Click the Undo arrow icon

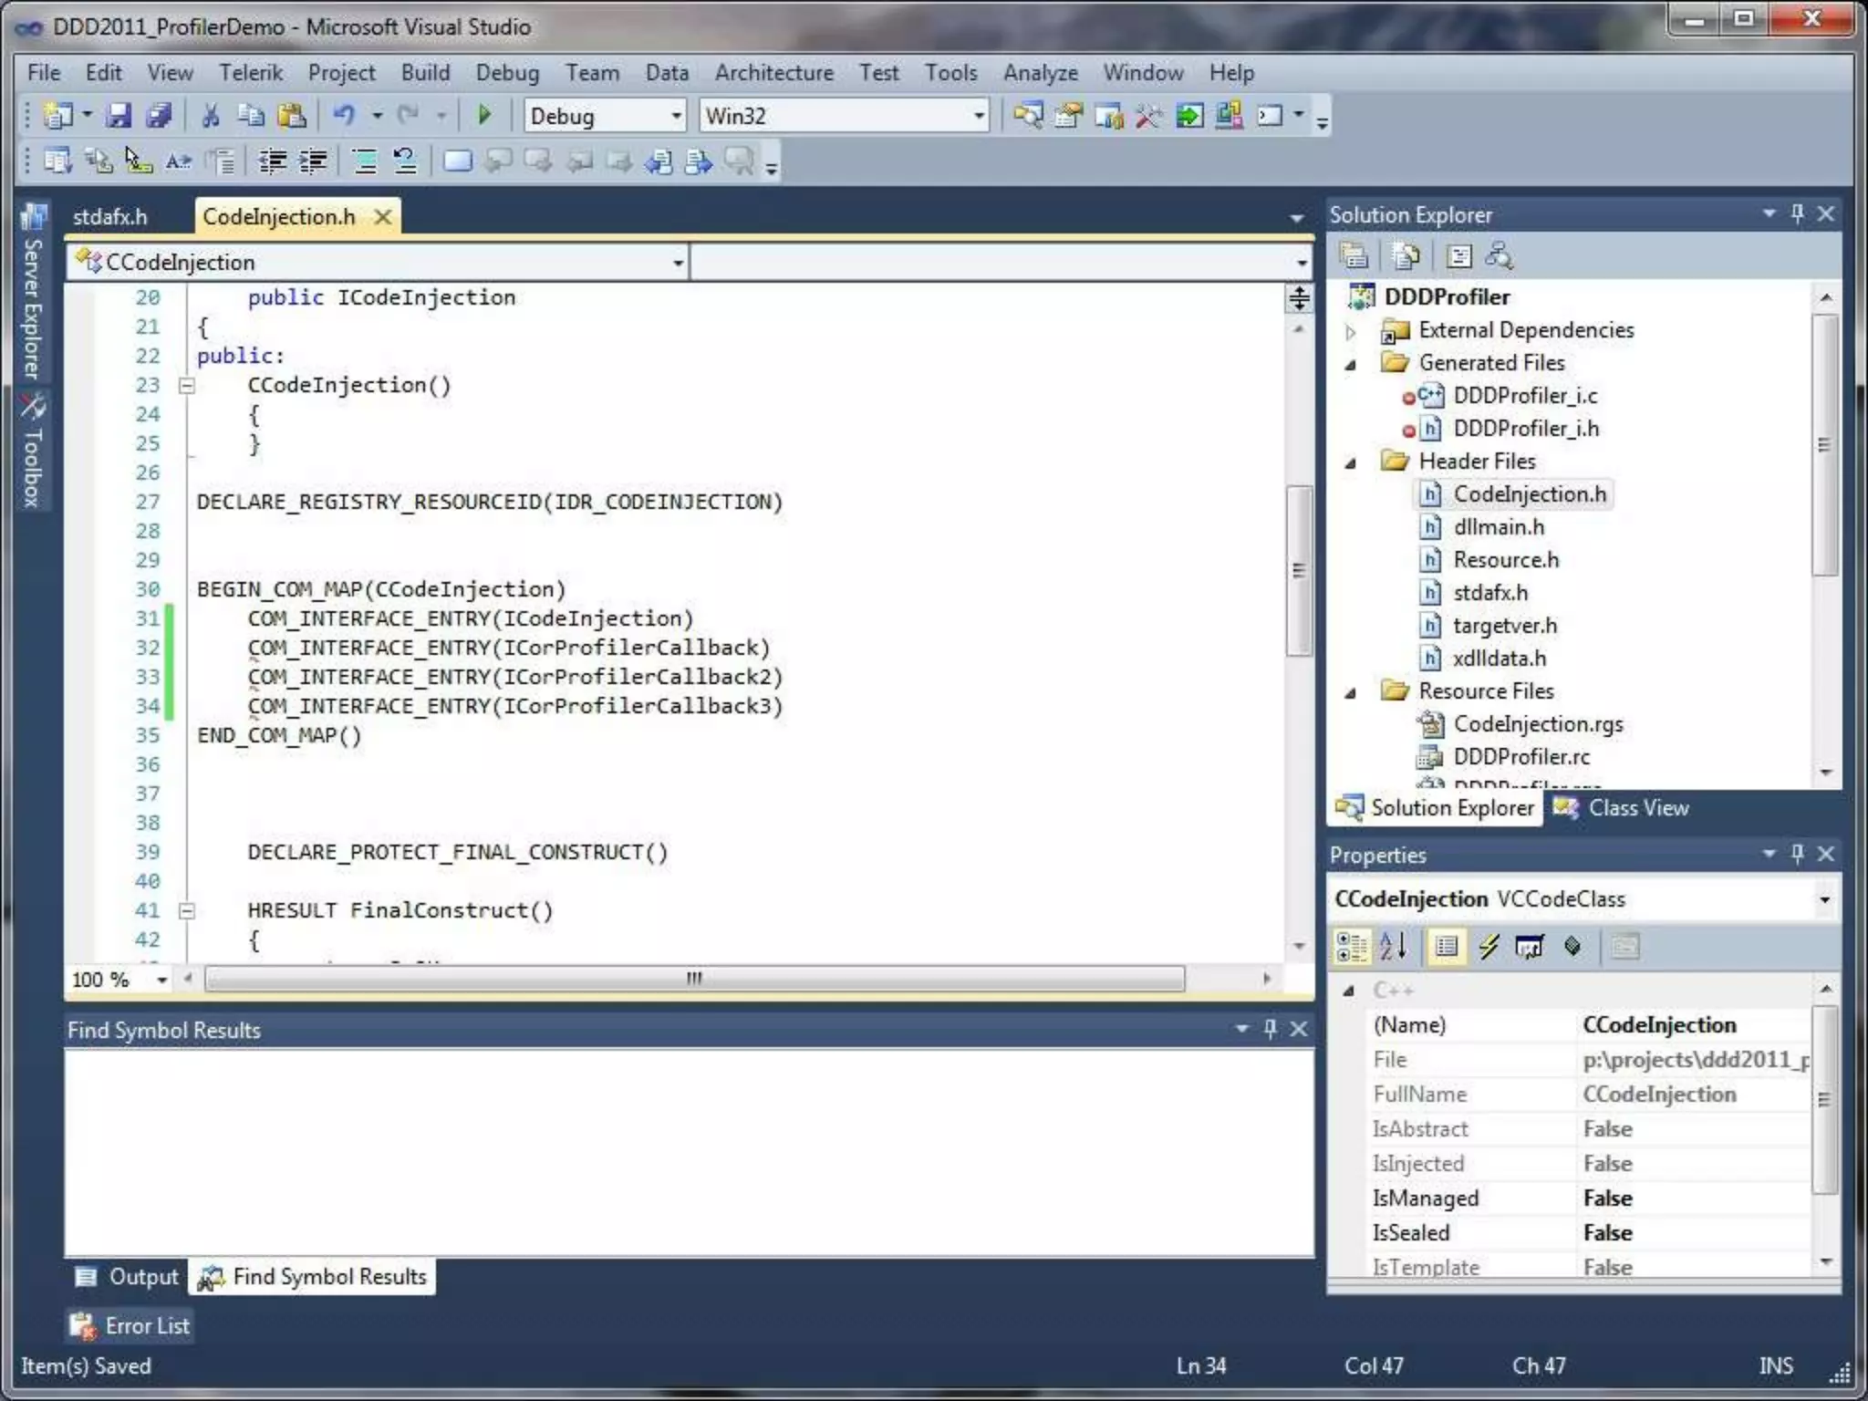pyautogui.click(x=344, y=116)
